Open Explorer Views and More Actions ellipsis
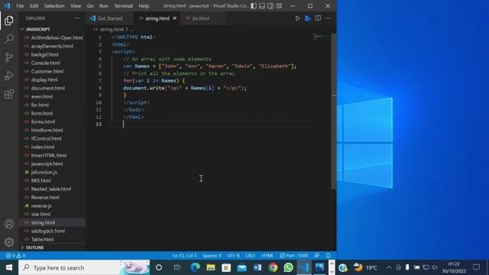Viewport: 489px width, 275px height. pos(76,18)
